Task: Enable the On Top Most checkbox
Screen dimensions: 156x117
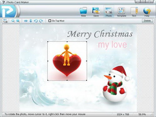Action: click(50, 21)
